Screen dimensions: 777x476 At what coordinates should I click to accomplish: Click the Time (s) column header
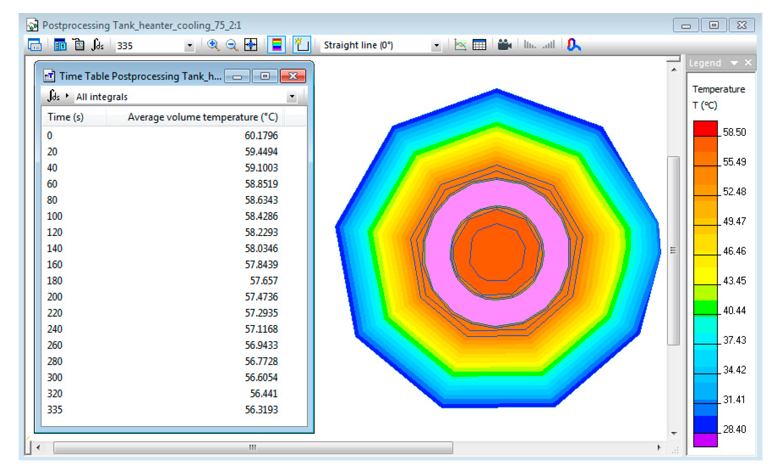click(x=66, y=117)
